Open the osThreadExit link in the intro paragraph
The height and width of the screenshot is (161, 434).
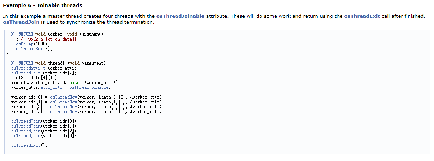pyautogui.click(x=362, y=16)
